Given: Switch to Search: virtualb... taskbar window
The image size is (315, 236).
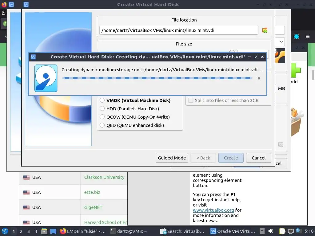Looking at the screenshot, I should 182,231.
